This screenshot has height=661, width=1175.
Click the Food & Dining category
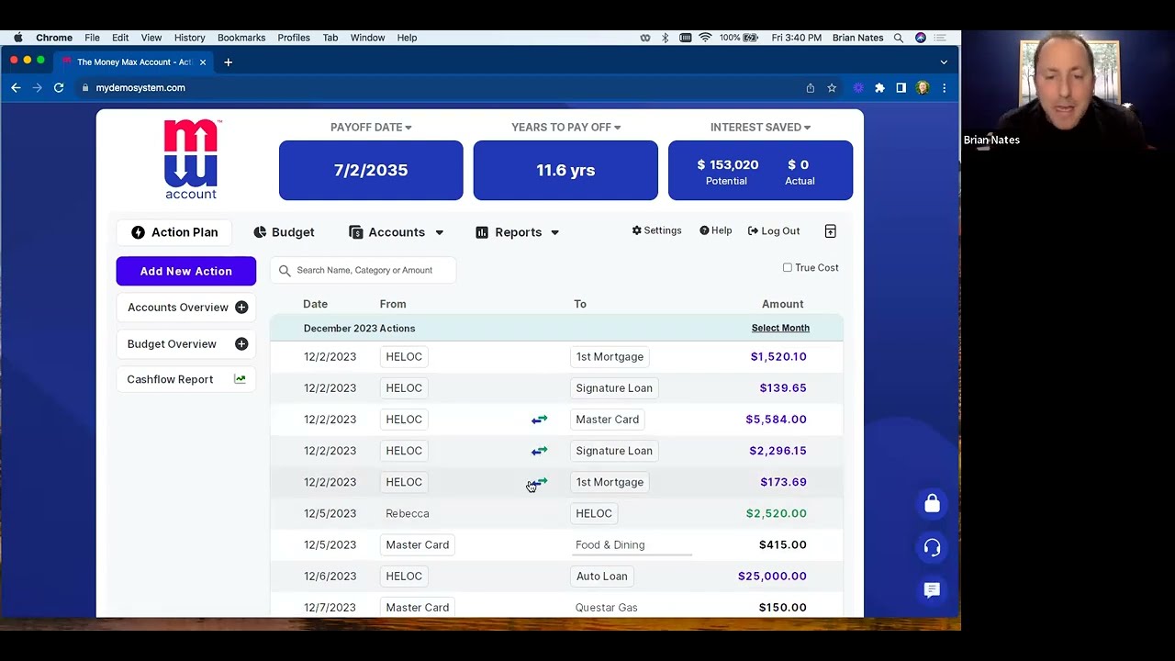click(610, 545)
